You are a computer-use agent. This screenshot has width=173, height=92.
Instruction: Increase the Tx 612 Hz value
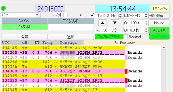coord(121,14)
